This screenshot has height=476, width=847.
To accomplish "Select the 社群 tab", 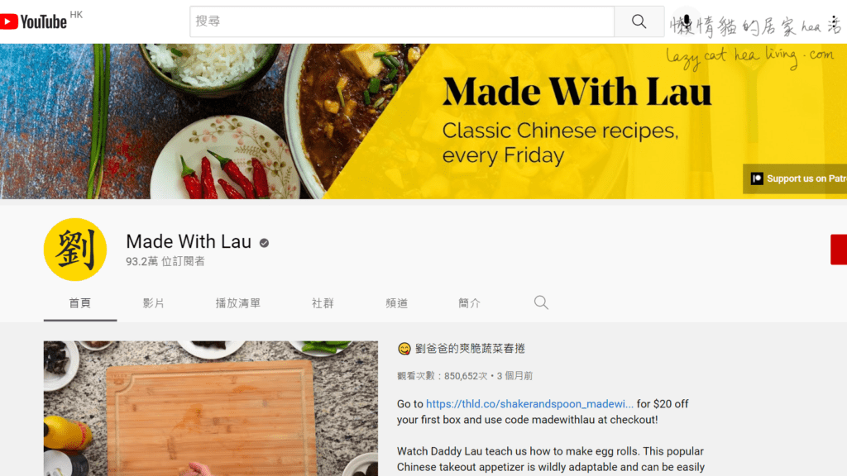I will [323, 303].
